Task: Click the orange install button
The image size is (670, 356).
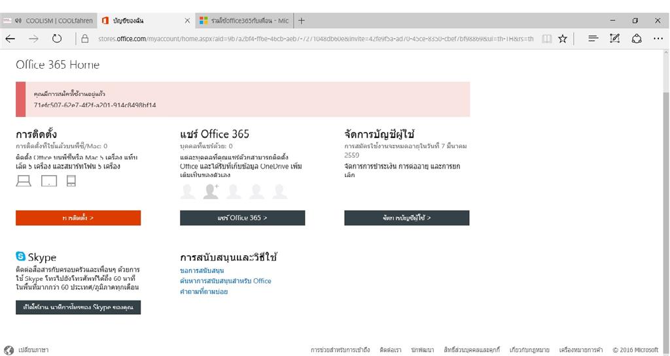Action: point(79,218)
